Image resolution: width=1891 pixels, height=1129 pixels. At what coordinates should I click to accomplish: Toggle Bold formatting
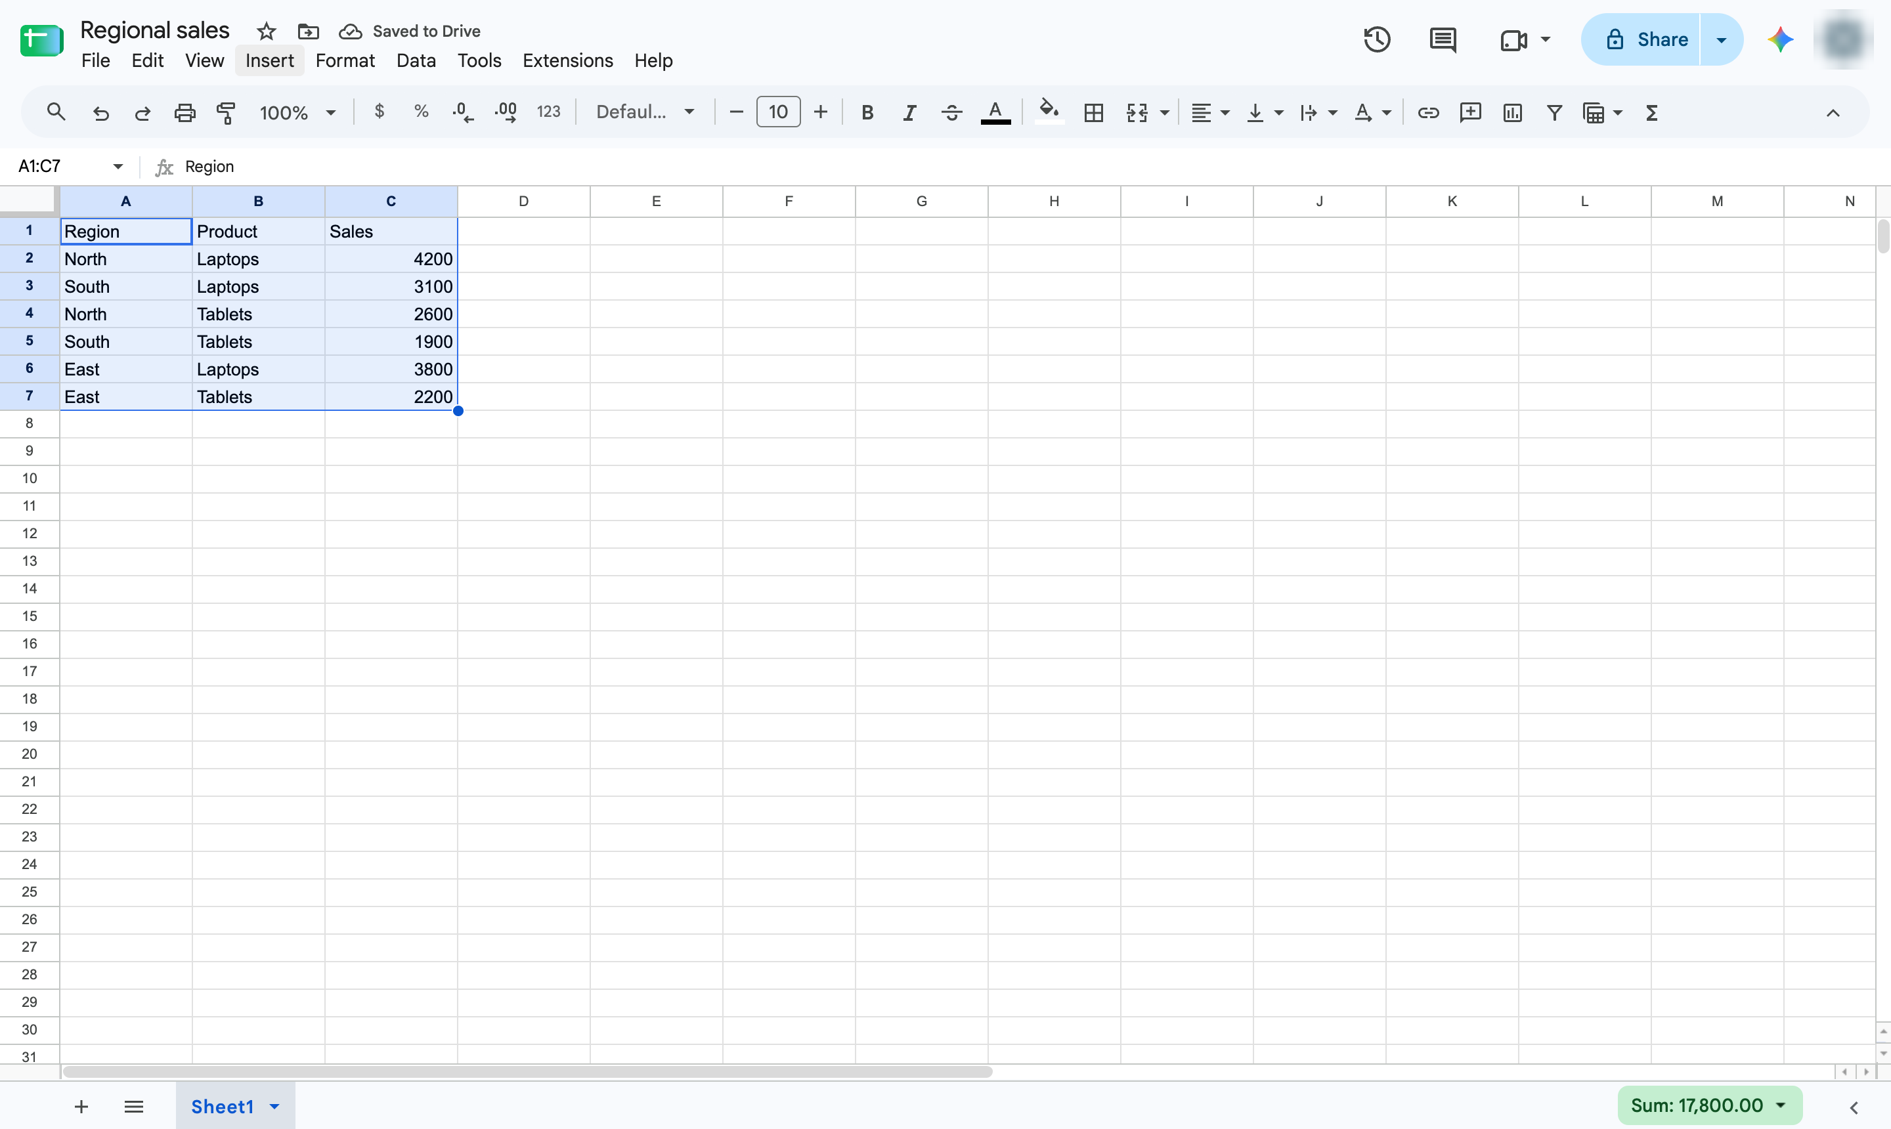click(867, 113)
